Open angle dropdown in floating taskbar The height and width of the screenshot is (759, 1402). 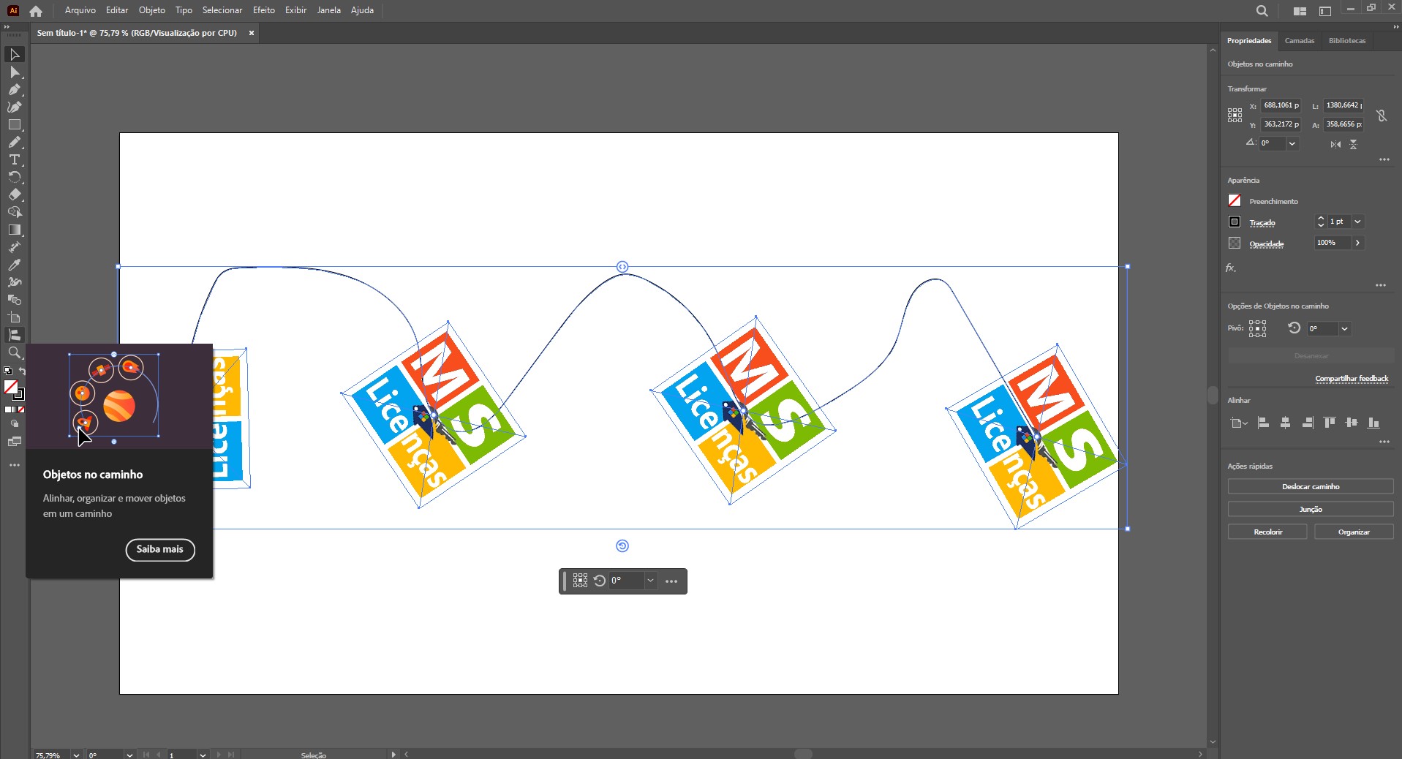click(650, 581)
